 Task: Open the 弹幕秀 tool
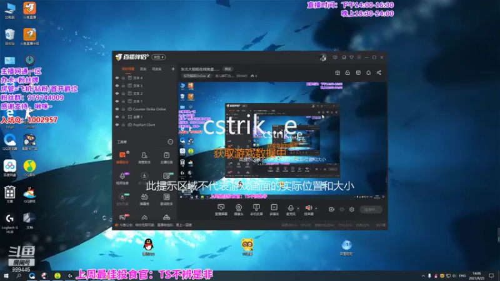coord(144,199)
